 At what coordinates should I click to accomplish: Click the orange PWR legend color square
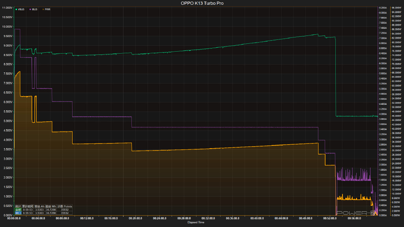[x=43, y=9]
